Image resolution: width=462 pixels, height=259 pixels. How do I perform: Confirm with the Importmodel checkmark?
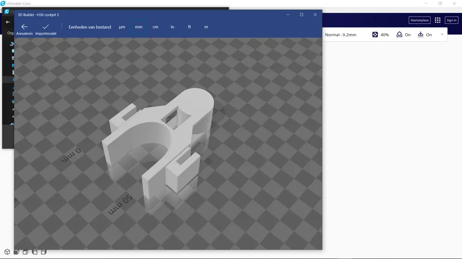click(46, 27)
